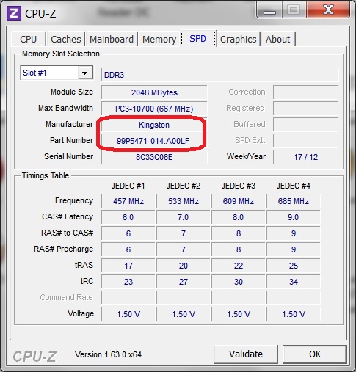The height and width of the screenshot is (372, 356).
Task: Go to the Mainboard tab
Action: pos(112,39)
